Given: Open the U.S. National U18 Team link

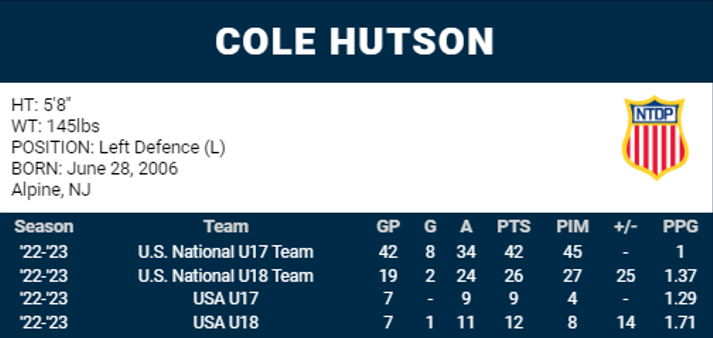Looking at the screenshot, I should [x=226, y=276].
